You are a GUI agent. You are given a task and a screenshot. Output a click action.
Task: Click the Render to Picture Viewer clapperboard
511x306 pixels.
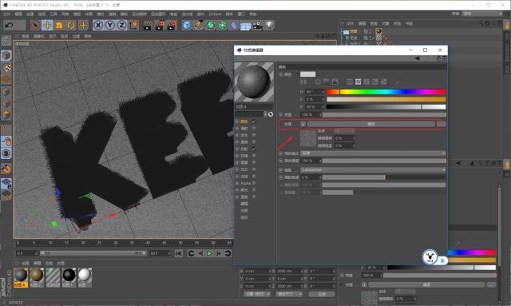(160, 25)
